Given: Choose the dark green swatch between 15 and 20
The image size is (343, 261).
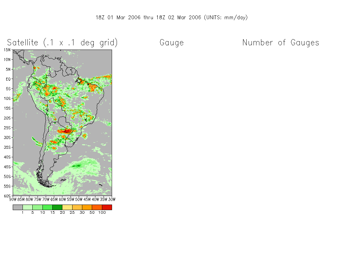Looking at the screenshot, I should click(57, 207).
